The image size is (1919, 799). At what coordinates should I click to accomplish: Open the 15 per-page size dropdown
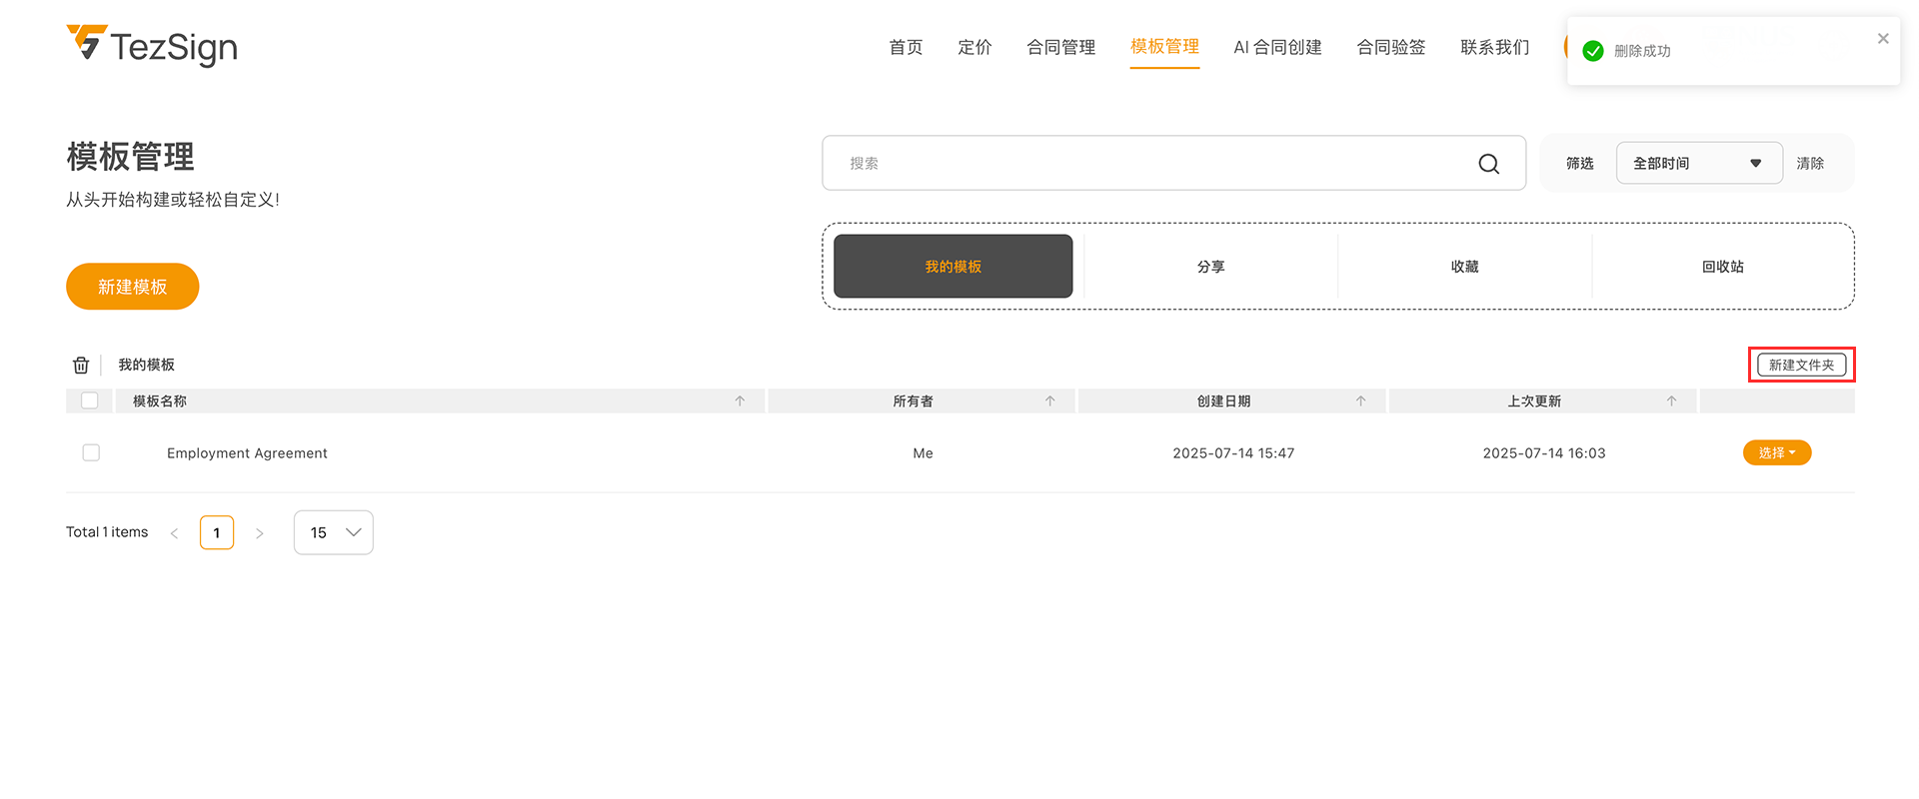coord(333,533)
